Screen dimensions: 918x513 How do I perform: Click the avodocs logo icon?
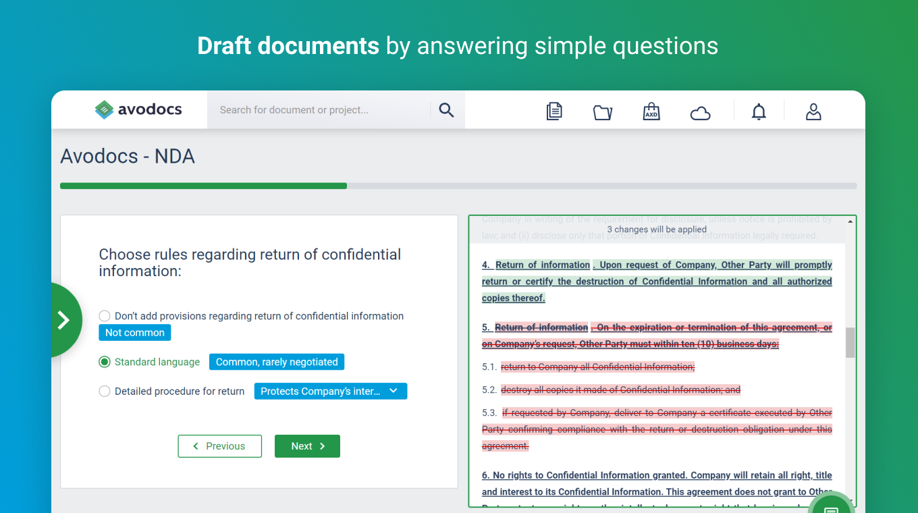(105, 109)
